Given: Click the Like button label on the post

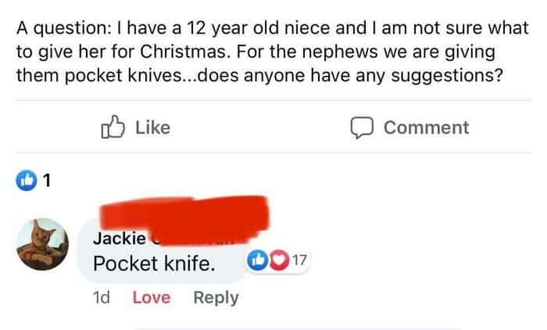Looking at the screenshot, I should coord(153,127).
